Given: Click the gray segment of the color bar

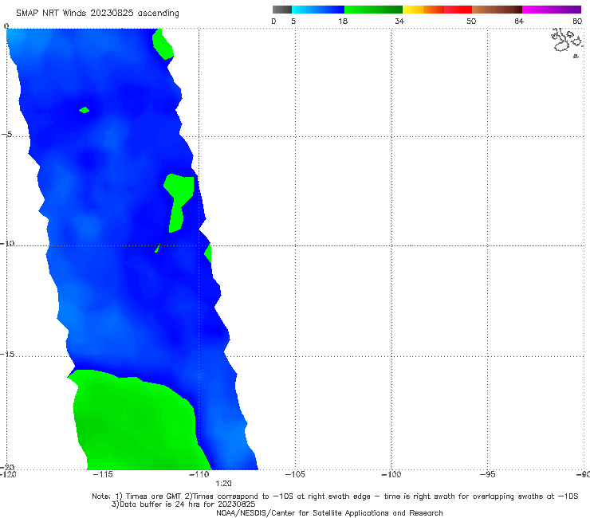Looking at the screenshot, I should (x=281, y=10).
